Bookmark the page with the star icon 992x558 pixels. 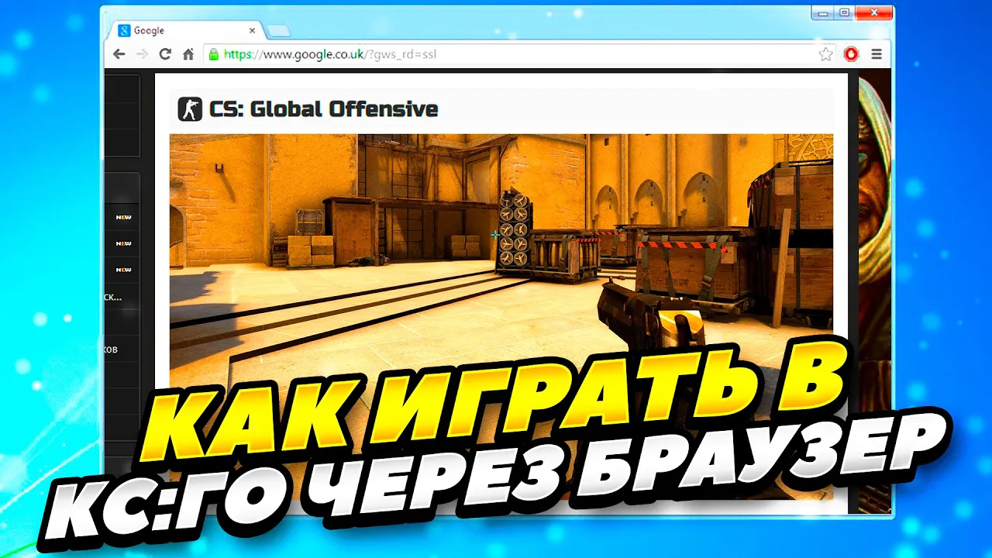coord(826,54)
